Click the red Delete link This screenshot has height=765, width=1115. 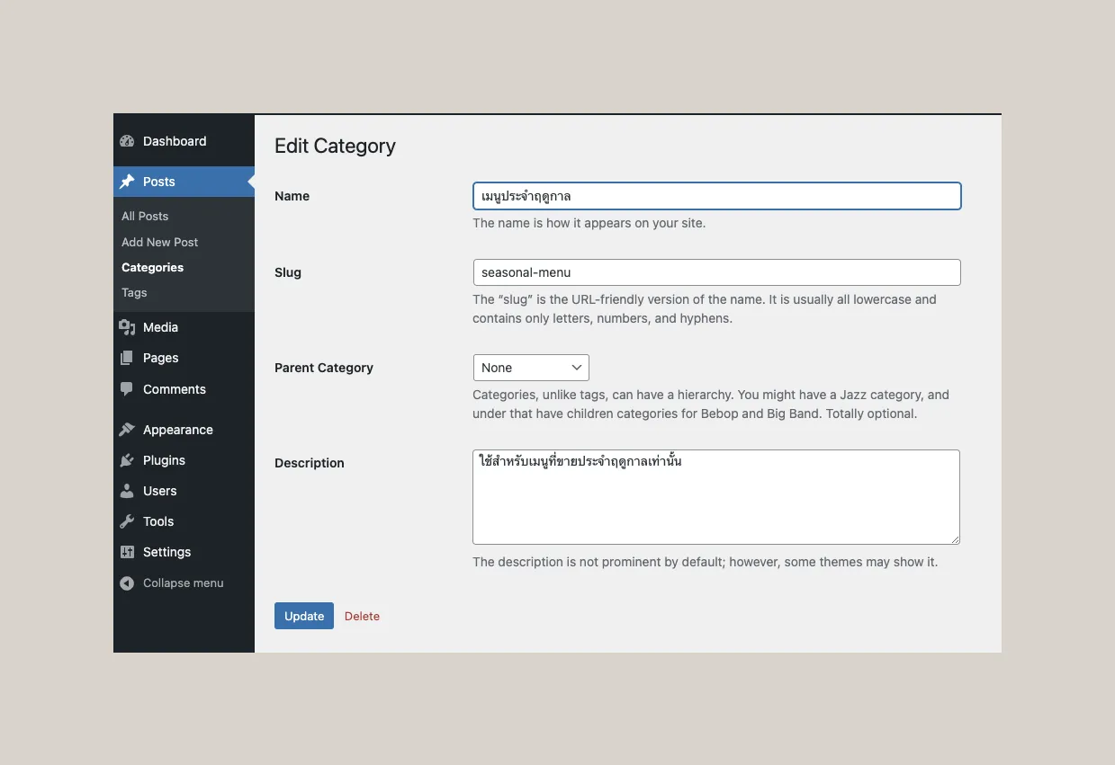click(362, 616)
